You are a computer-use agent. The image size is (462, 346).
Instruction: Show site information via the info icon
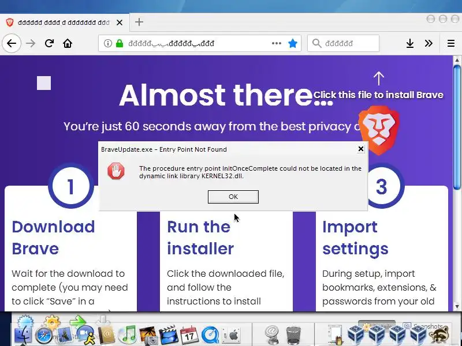pos(108,44)
